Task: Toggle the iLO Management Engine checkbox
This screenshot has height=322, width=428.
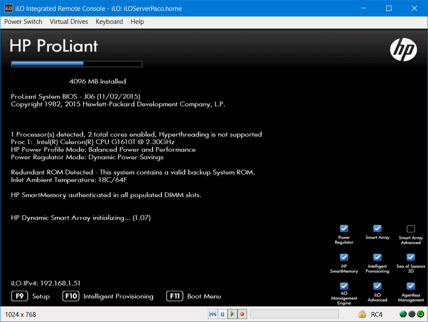Action: point(344,286)
